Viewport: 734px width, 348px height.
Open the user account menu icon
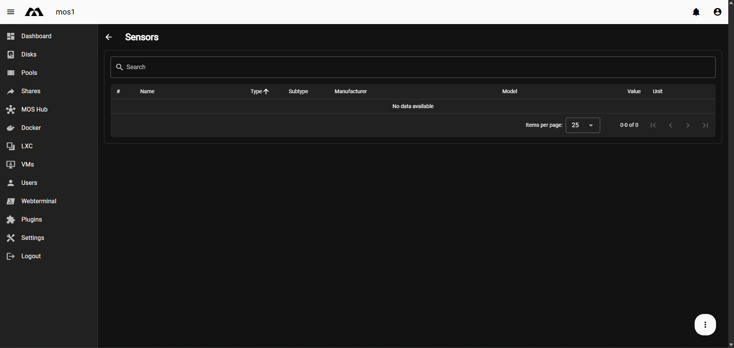(x=717, y=12)
